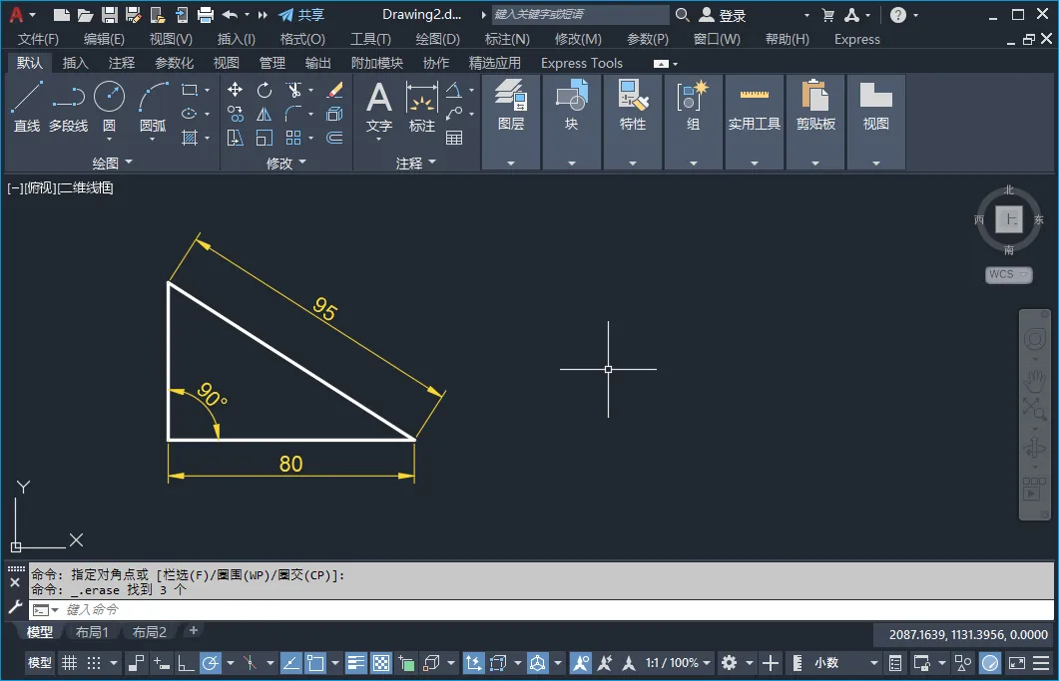Image resolution: width=1059 pixels, height=681 pixels.
Task: Select the Line (直线) drawing tool
Action: [27, 107]
